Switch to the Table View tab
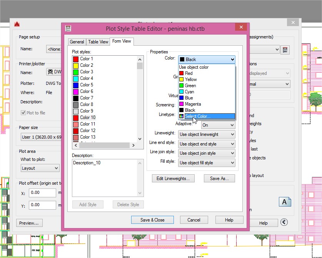The image size is (322, 258). pos(98,42)
